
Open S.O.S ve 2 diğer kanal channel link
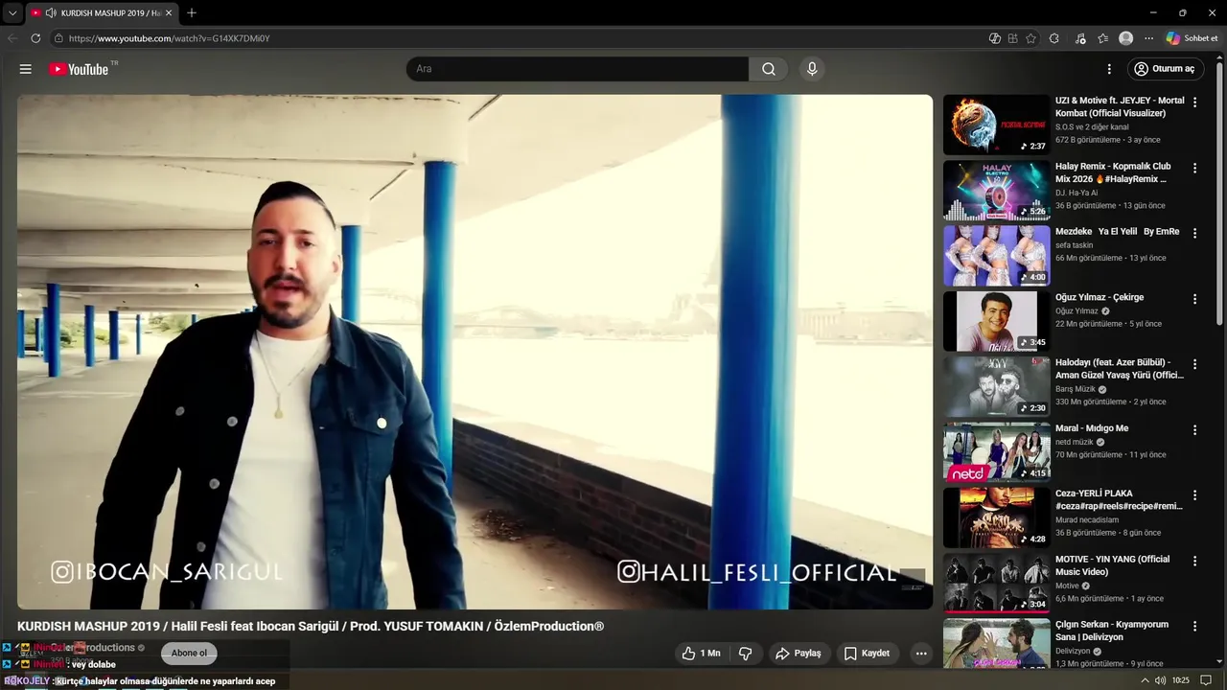[x=1092, y=126]
